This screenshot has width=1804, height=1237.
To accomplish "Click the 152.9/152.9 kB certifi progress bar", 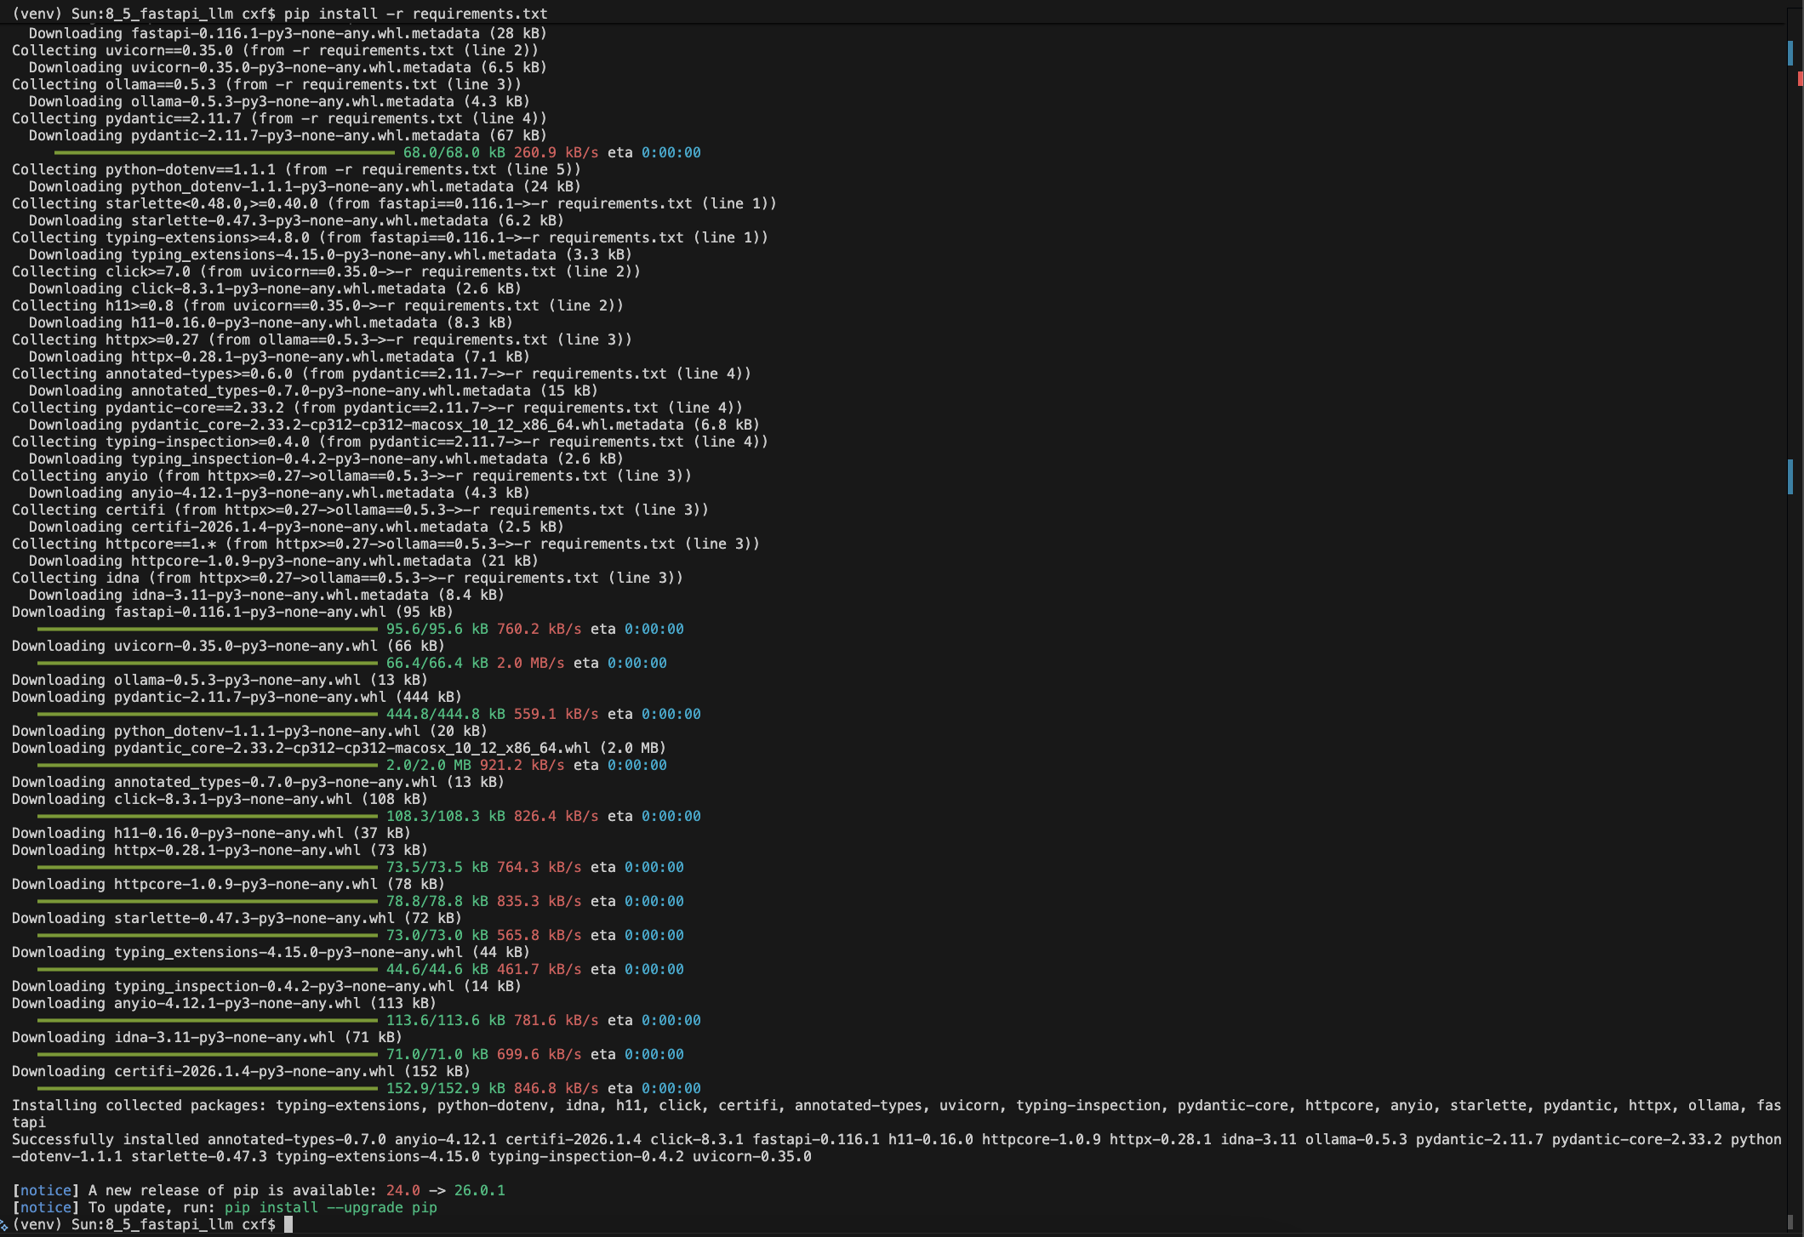I will 207,1089.
